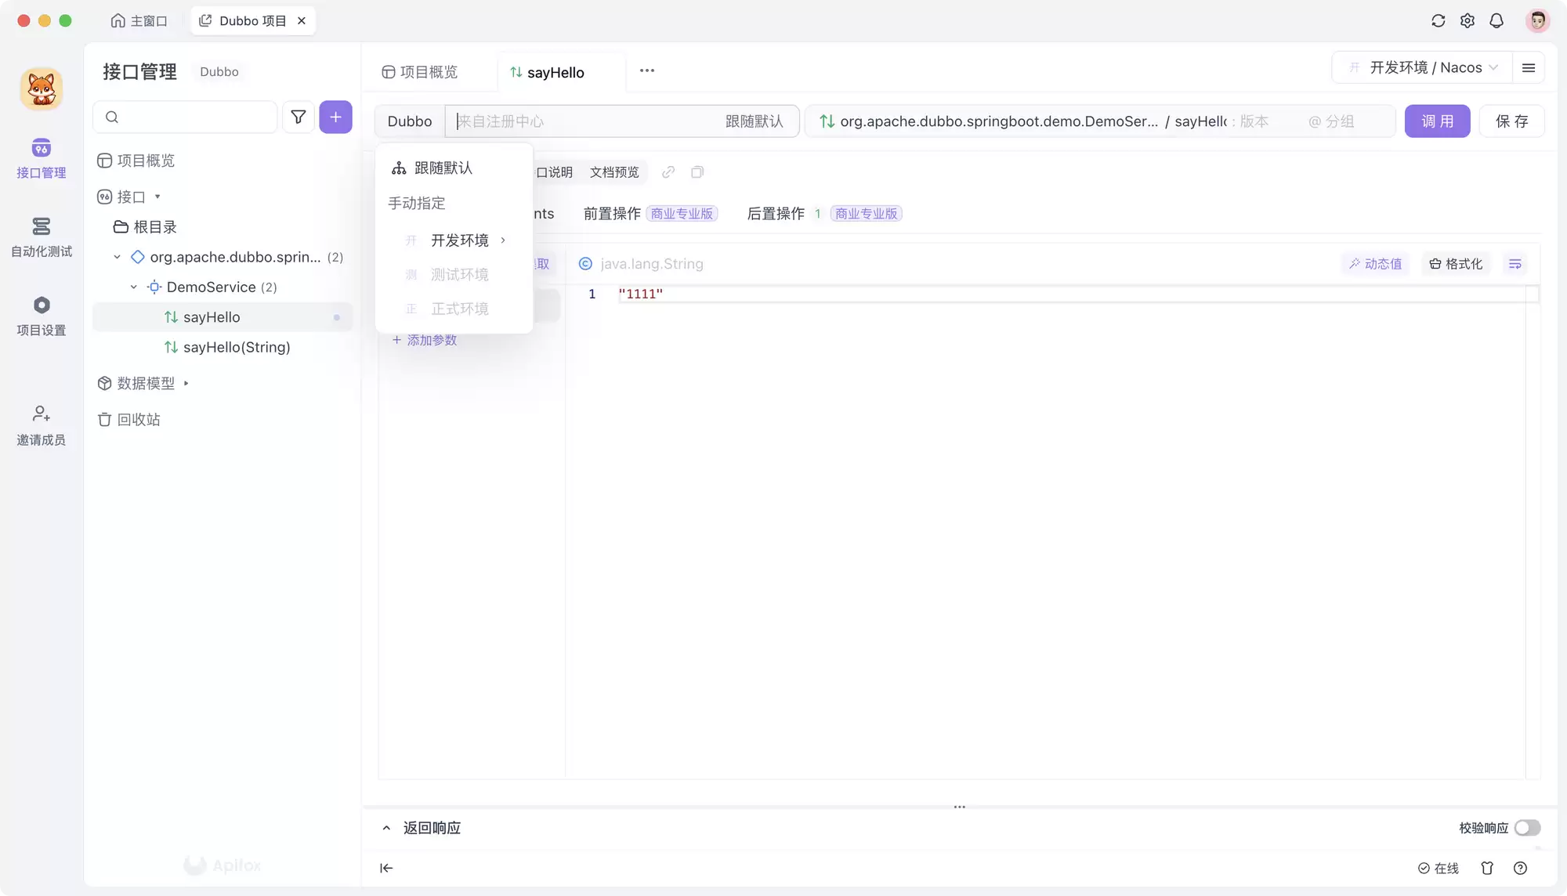Click the hamburger menu icon
The width and height of the screenshot is (1567, 896).
point(1529,68)
